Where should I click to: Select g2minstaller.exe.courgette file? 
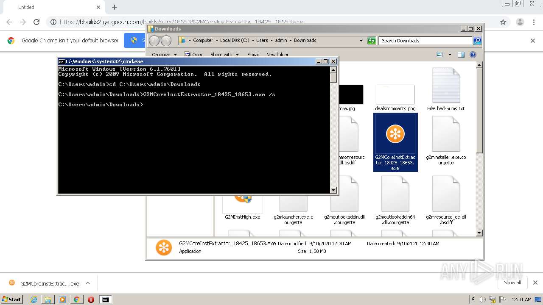coord(446,141)
